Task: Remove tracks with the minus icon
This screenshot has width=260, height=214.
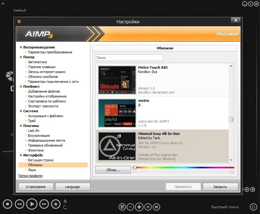Action: click(x=130, y=207)
